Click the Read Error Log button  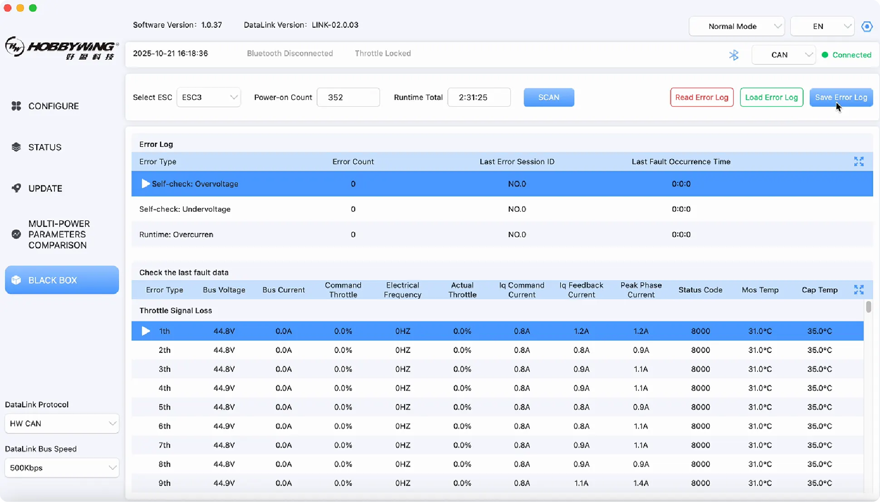tap(701, 97)
